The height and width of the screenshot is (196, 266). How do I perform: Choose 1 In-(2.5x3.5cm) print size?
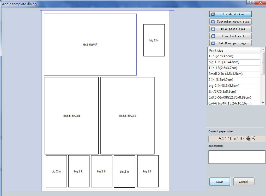(x=234, y=56)
